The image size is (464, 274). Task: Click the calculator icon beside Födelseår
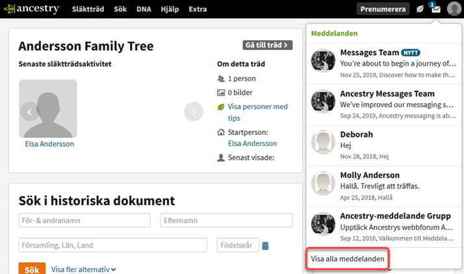click(265, 245)
